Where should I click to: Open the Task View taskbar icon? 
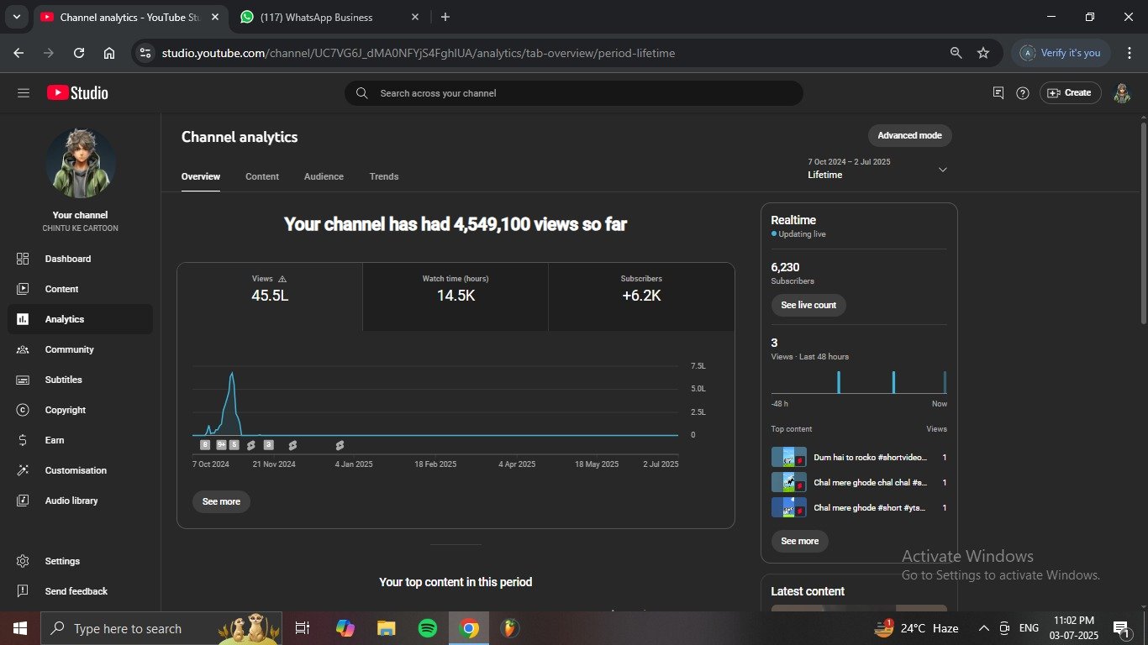[x=303, y=628]
